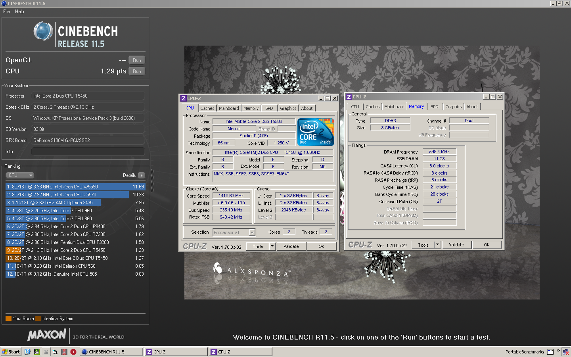Image resolution: width=571 pixels, height=357 pixels.
Task: Click the Identical System brown swatch
Action: tap(38, 318)
